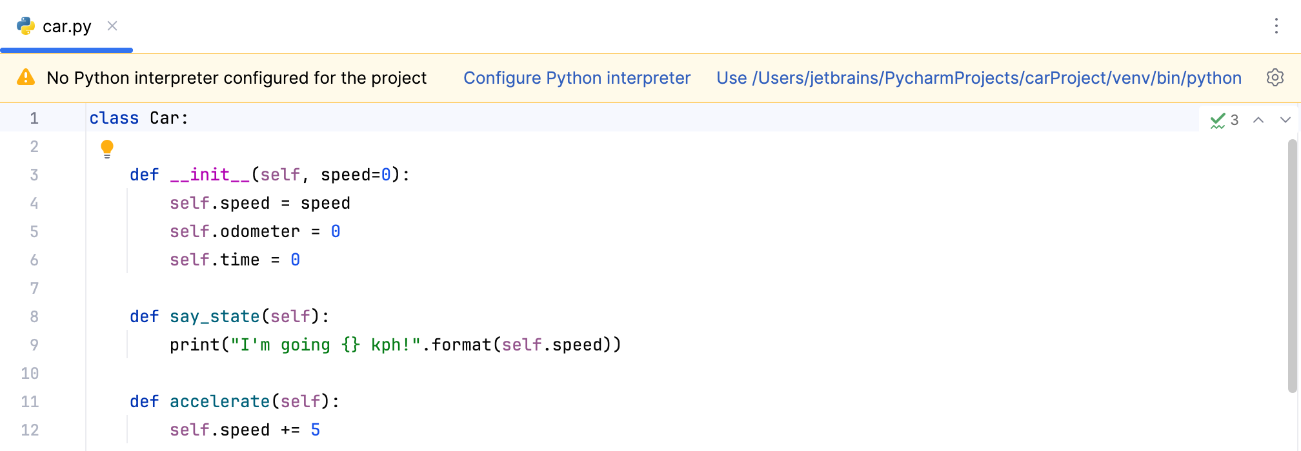Viewport: 1301px width, 451px height.
Task: Click the vertical editor scrollbar
Action: 1292,264
